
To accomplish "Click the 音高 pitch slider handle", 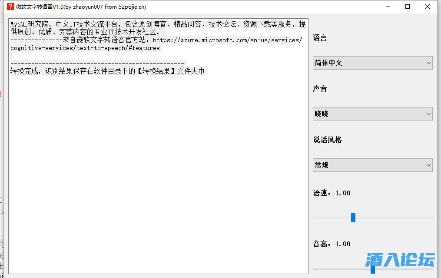I will click(x=372, y=270).
